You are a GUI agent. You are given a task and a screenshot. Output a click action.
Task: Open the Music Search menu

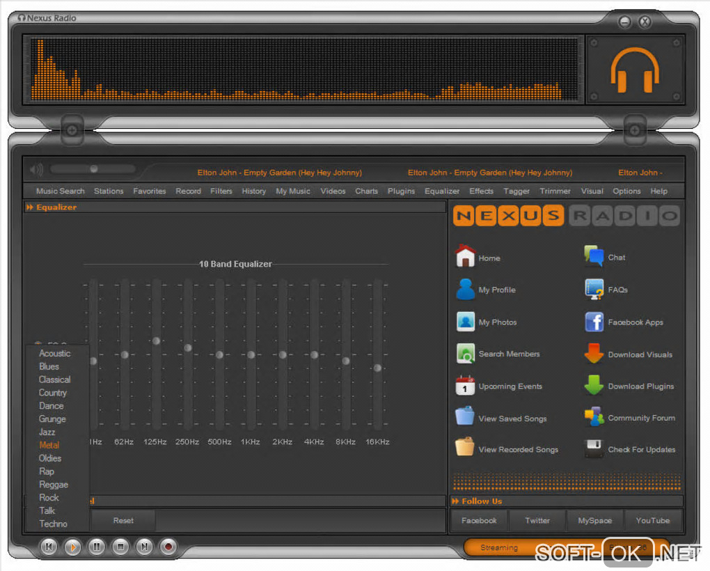[x=61, y=191]
